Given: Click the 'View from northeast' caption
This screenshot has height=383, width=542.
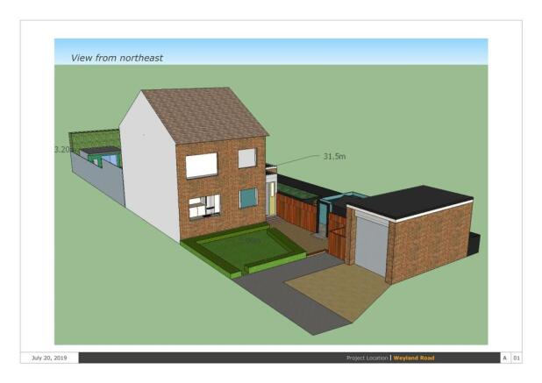Looking at the screenshot, I should tap(117, 58).
